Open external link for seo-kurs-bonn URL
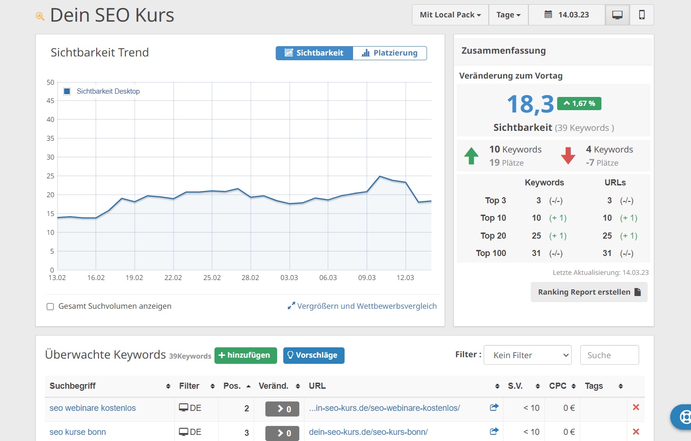The image size is (691, 441). pos(494,432)
